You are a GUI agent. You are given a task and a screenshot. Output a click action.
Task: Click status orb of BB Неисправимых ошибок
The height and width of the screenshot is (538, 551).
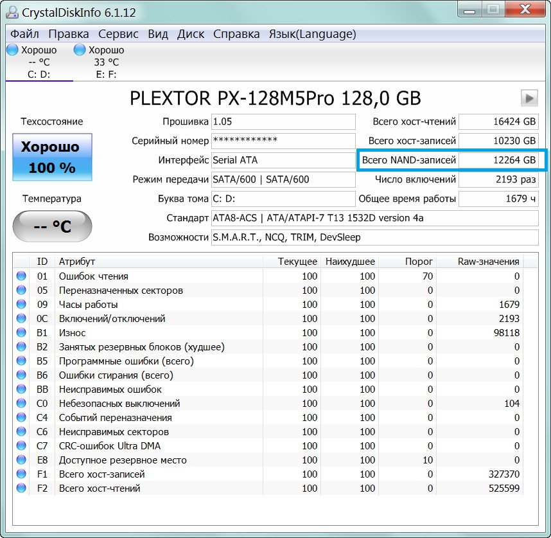21,390
